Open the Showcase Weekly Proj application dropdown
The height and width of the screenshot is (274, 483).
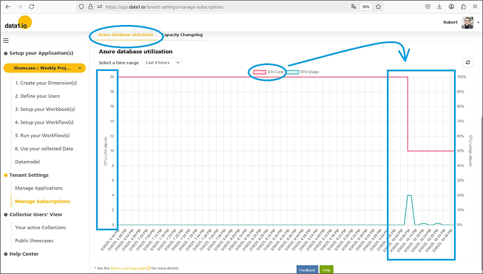coord(45,68)
